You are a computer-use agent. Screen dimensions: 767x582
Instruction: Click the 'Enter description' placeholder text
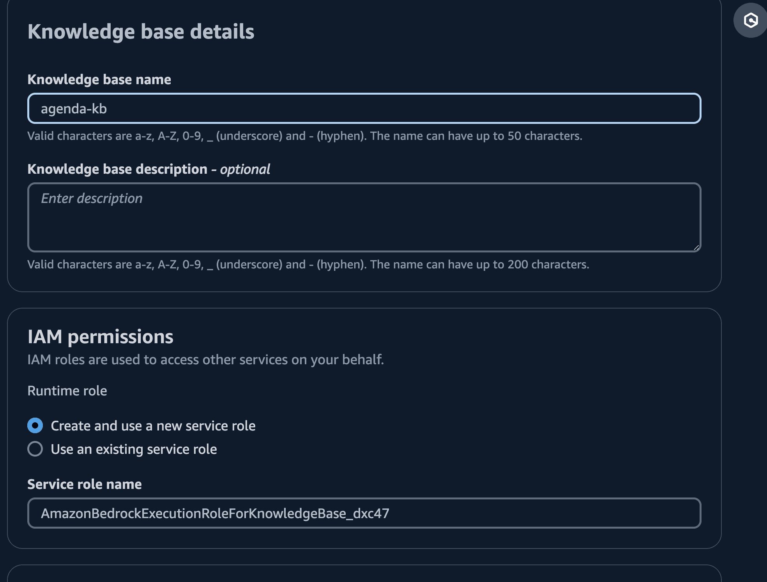point(92,198)
